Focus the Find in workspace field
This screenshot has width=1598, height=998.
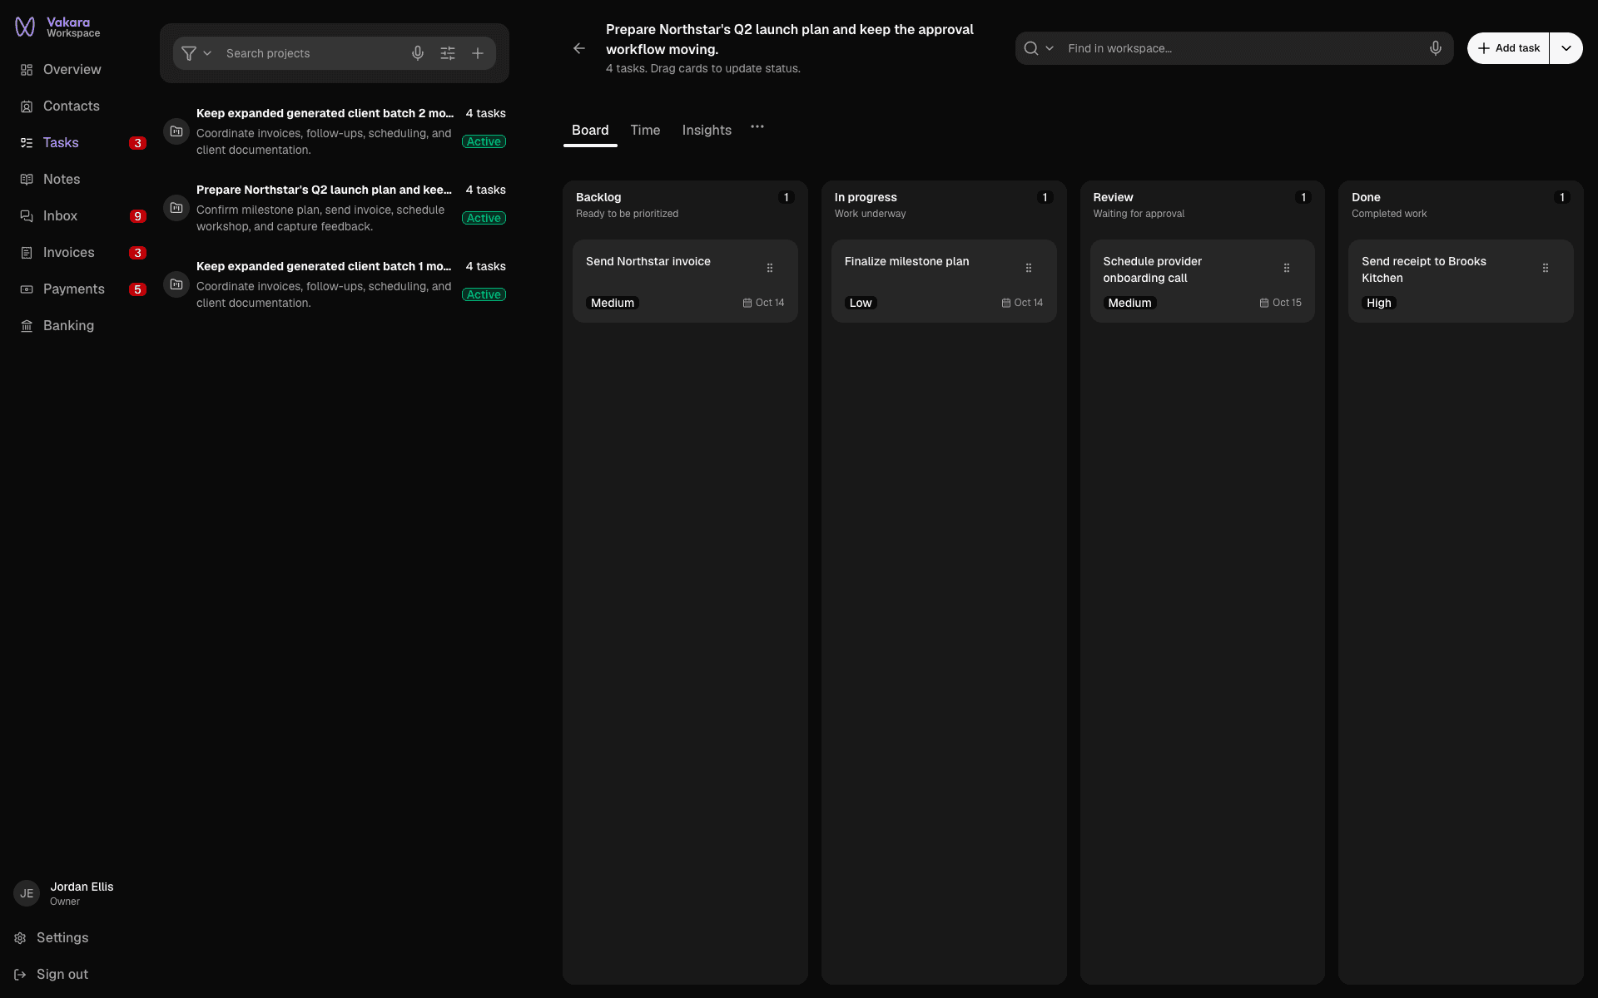pyautogui.click(x=1243, y=48)
